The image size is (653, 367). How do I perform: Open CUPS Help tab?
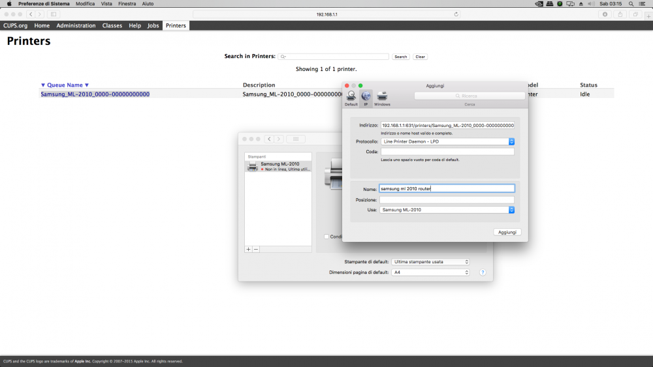pos(135,25)
